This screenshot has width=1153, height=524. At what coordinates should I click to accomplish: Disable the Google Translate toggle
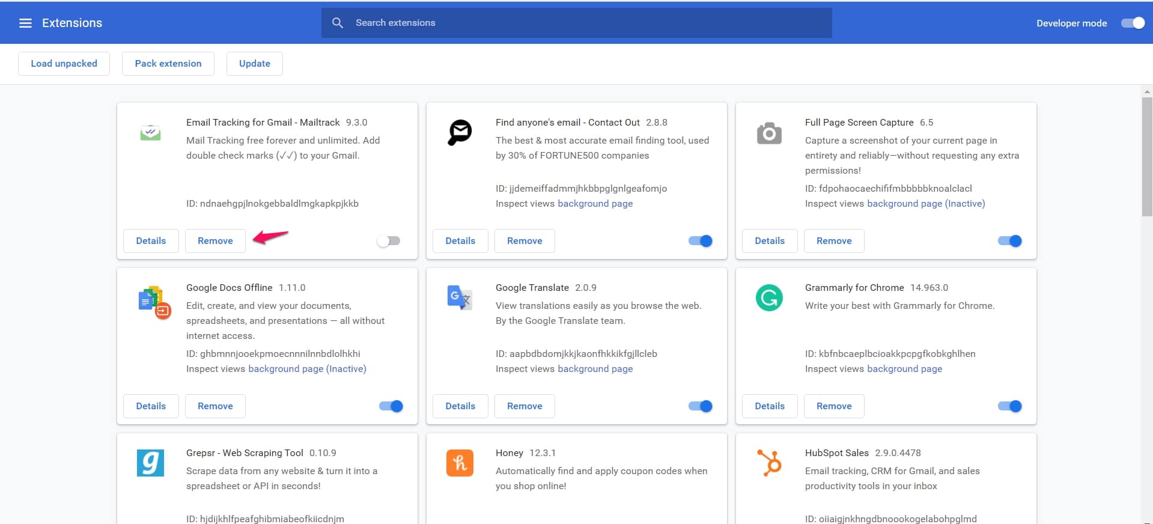[701, 406]
